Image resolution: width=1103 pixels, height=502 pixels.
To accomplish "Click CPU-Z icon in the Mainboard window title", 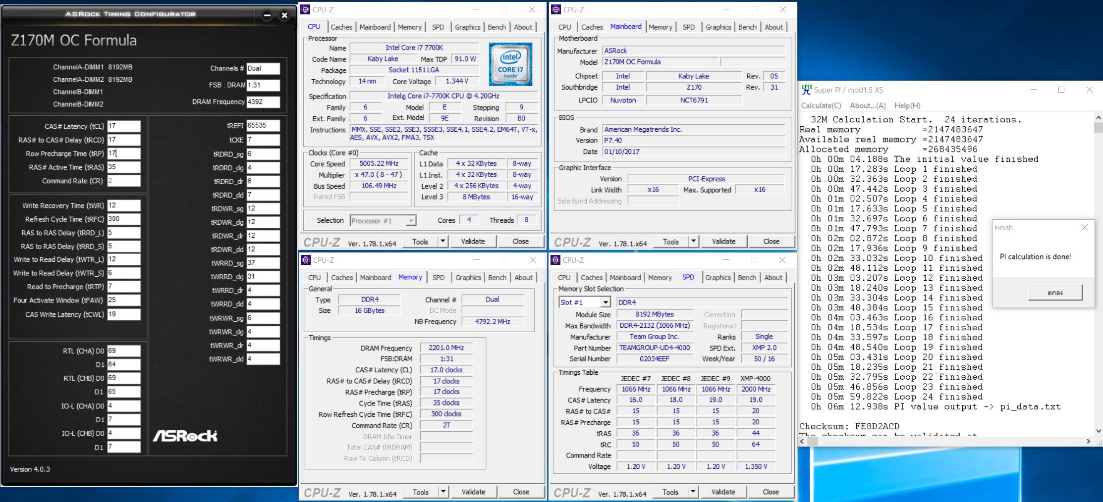I will point(556,9).
